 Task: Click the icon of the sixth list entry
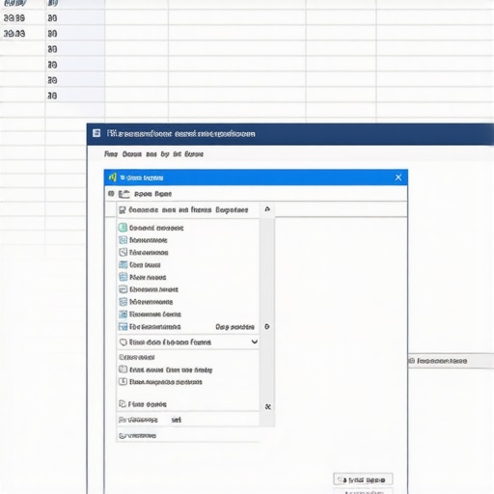point(123,289)
